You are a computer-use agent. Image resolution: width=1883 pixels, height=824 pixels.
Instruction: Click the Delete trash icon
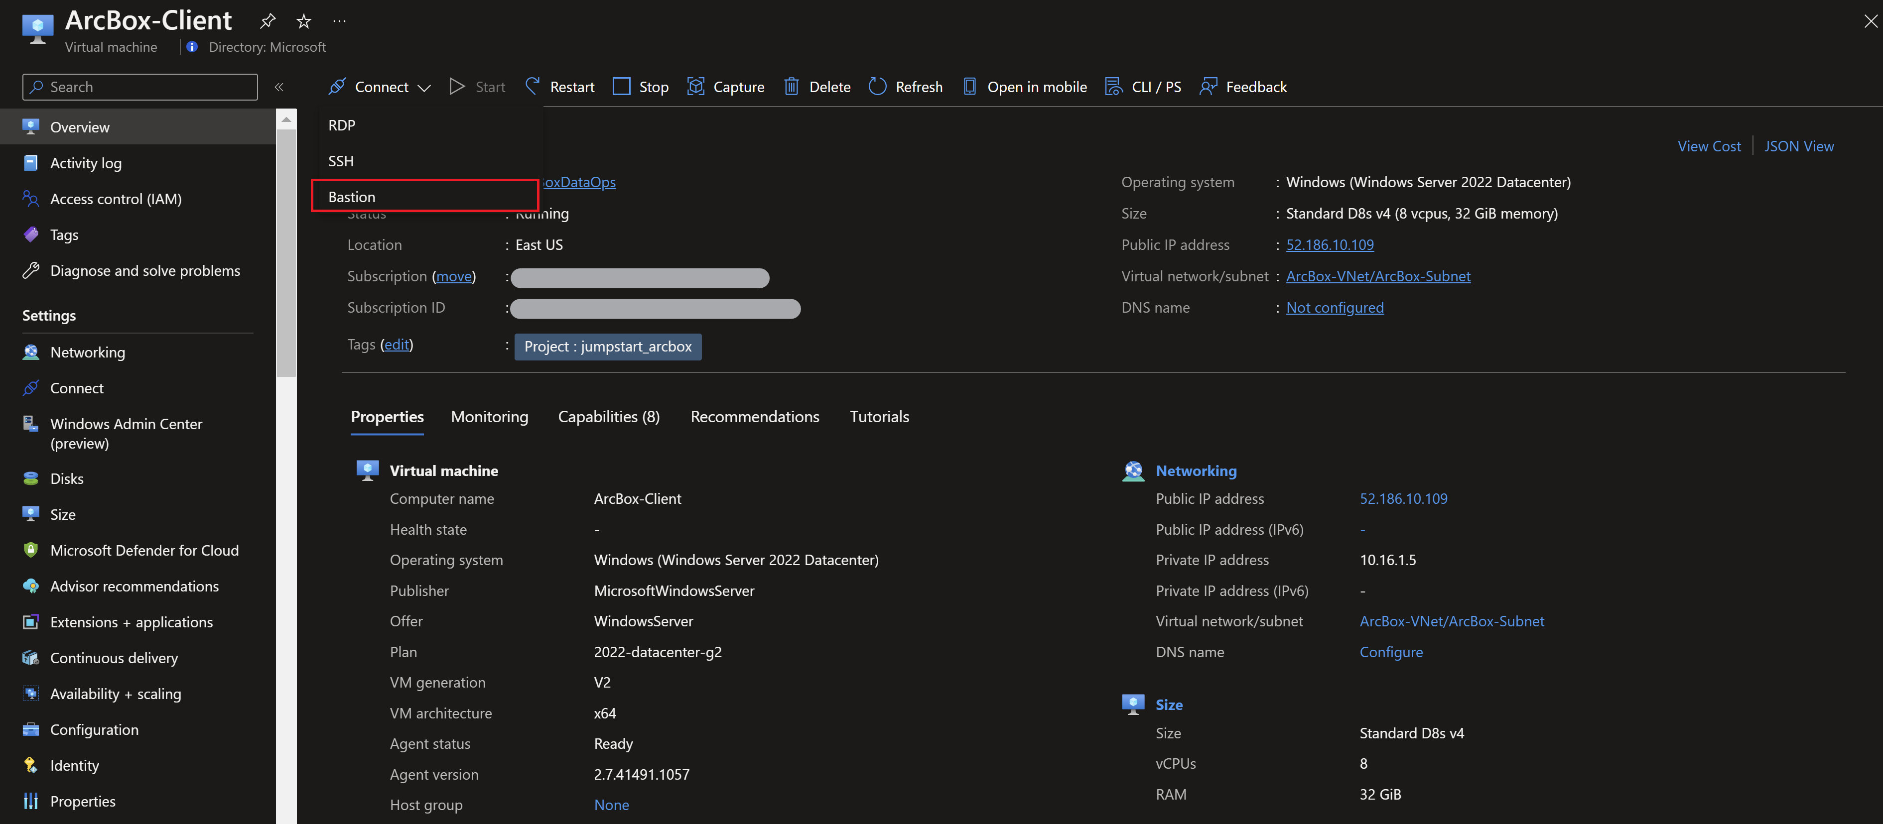pyautogui.click(x=791, y=87)
